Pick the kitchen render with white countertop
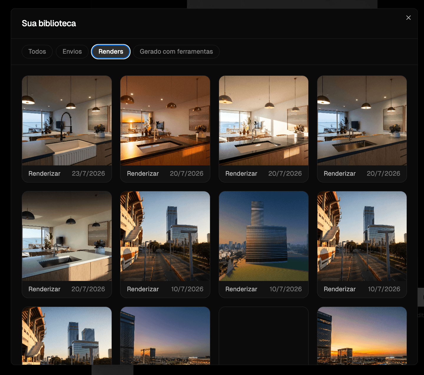The width and height of the screenshot is (424, 375). [x=67, y=236]
